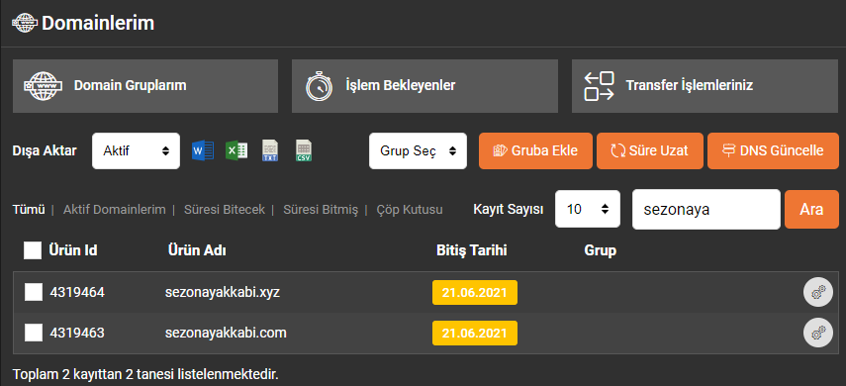Open the Aktif export status dropdown
Viewport: 846px width, 386px height.
[136, 150]
